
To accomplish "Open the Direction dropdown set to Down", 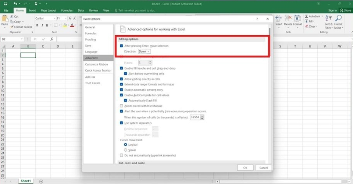I will (144, 52).
